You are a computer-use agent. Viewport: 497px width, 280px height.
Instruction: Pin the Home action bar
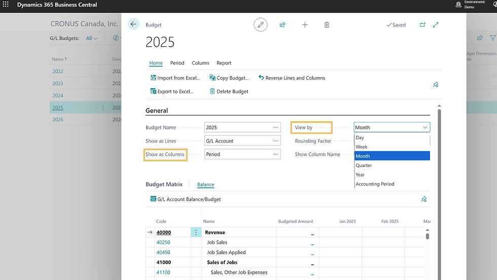(436, 85)
